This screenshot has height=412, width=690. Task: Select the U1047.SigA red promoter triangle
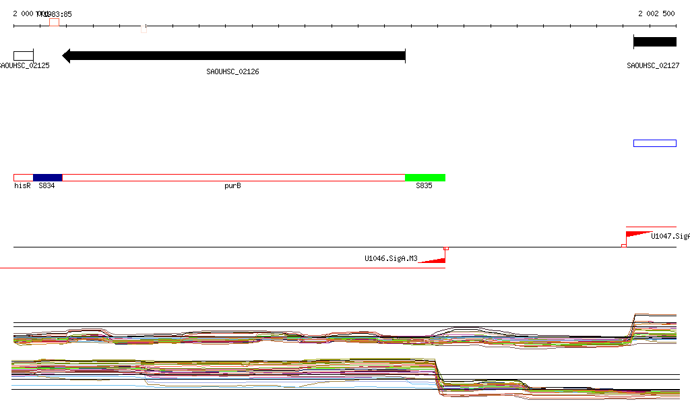pyautogui.click(x=638, y=235)
